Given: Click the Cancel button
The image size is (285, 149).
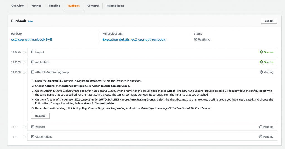Looking at the screenshot, I should tap(269, 21).
